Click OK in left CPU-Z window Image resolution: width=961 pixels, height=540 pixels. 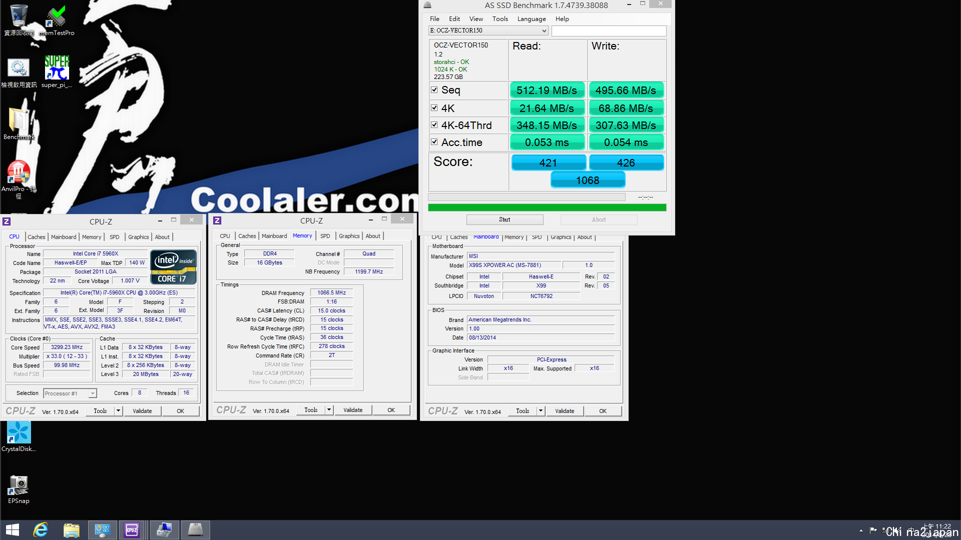pos(181,411)
